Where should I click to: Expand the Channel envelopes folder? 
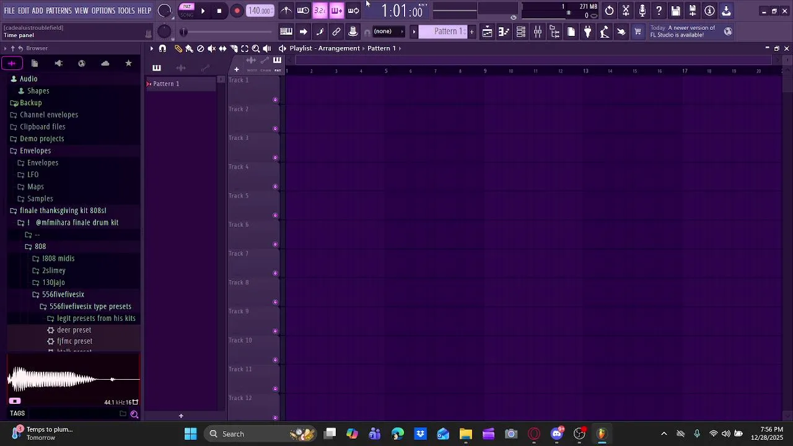point(43,115)
